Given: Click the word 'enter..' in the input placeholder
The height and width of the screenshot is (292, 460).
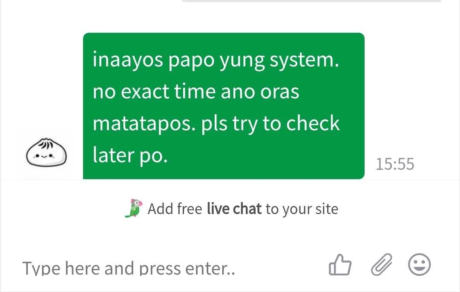Looking at the screenshot, I should (x=210, y=268).
